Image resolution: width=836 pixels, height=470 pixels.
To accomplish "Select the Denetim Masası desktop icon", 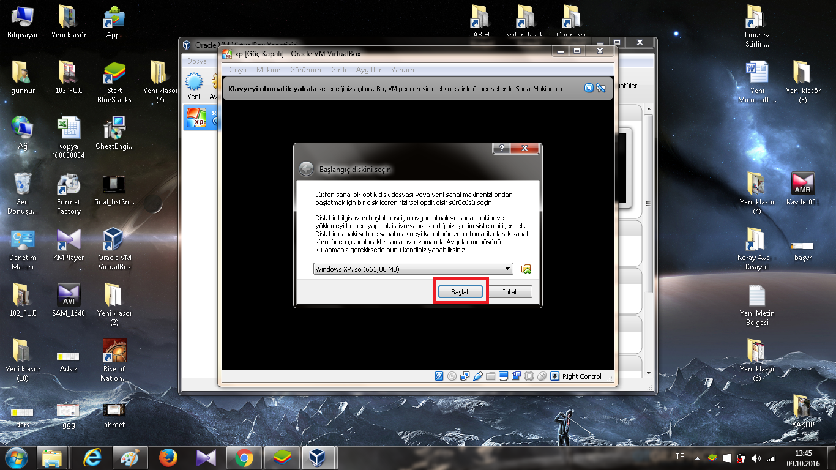I will (23, 250).
